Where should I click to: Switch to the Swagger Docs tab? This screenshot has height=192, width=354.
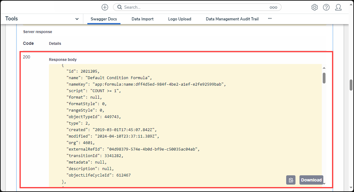[104, 19]
